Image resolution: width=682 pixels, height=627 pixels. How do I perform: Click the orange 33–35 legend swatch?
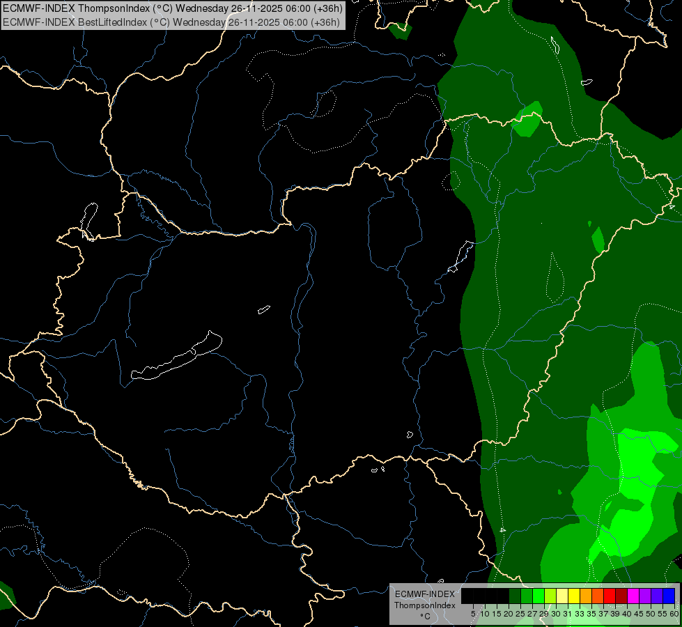click(x=586, y=596)
